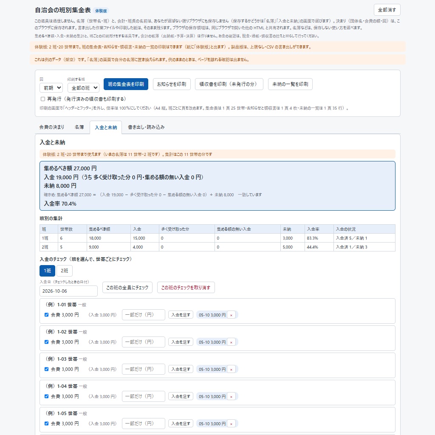
Task: Open the 印刷する班 dropdown showing 全部の班
Action: tap(84, 88)
